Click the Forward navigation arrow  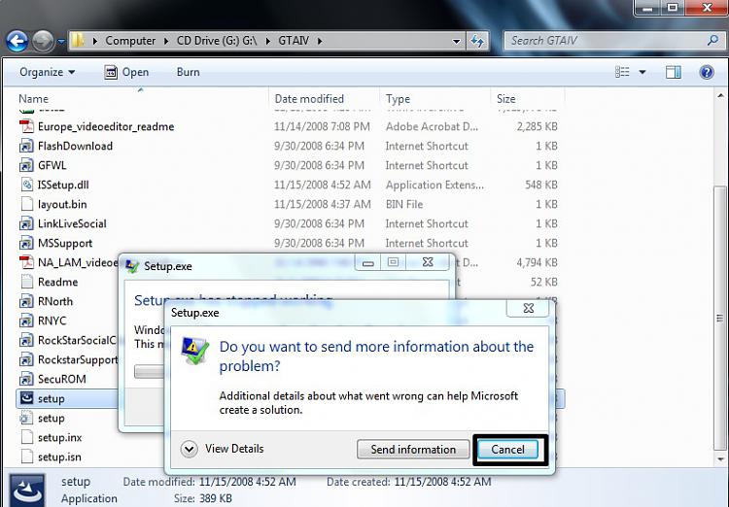43,41
